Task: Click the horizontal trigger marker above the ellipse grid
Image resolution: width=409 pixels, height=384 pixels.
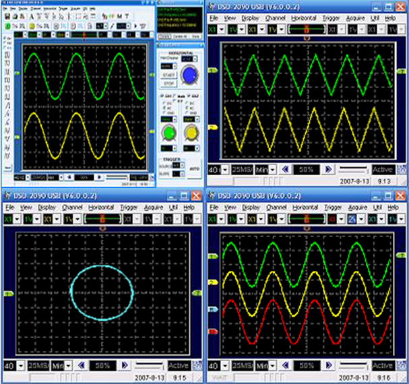Action: pyautogui.click(x=102, y=228)
